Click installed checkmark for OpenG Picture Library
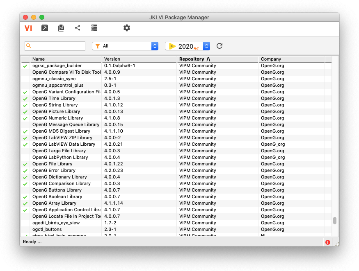This screenshot has height=271, width=359. coord(25,112)
